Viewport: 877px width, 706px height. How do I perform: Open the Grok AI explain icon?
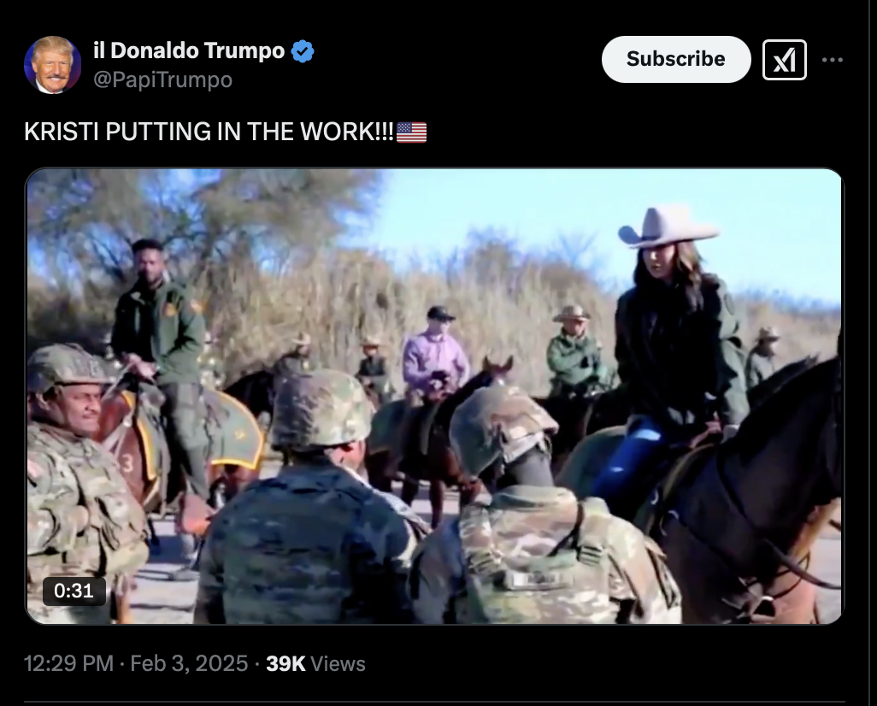pos(784,60)
